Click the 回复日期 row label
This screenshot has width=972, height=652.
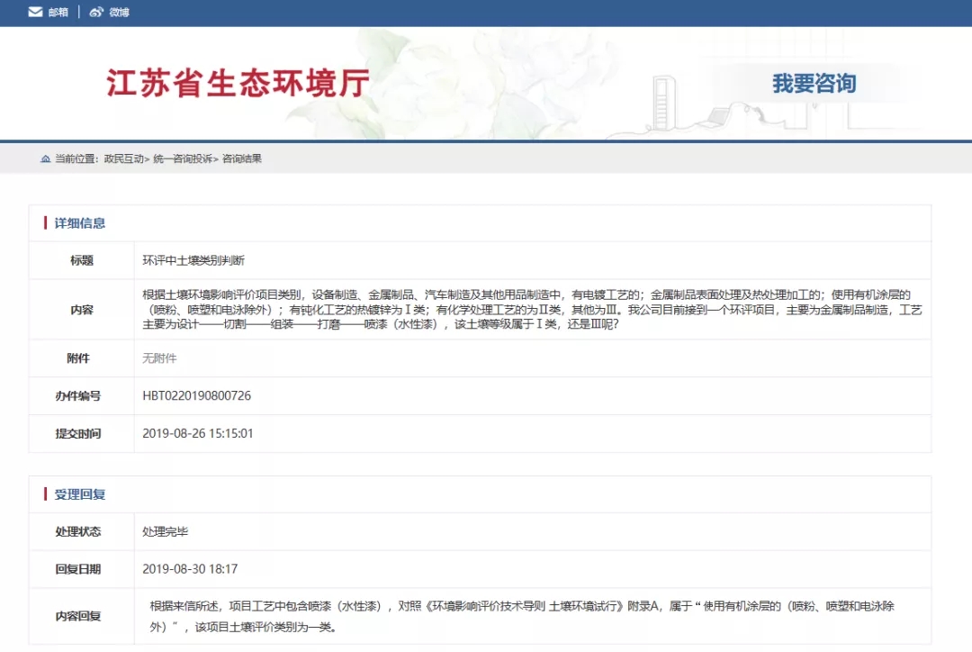(78, 569)
